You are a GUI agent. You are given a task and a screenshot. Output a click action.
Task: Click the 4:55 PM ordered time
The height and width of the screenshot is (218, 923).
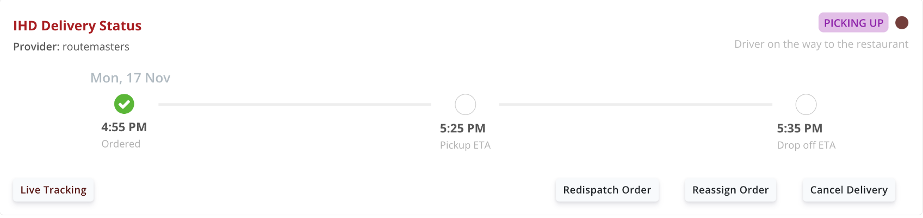coord(124,127)
